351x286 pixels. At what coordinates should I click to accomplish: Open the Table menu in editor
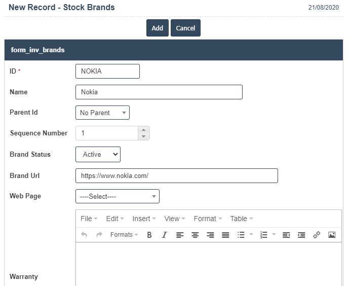241,219
